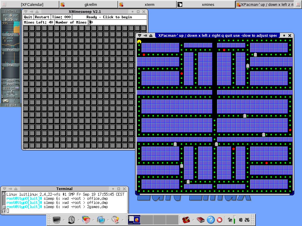Switch to fourth workspace in pager

pyautogui.click(x=172, y=220)
